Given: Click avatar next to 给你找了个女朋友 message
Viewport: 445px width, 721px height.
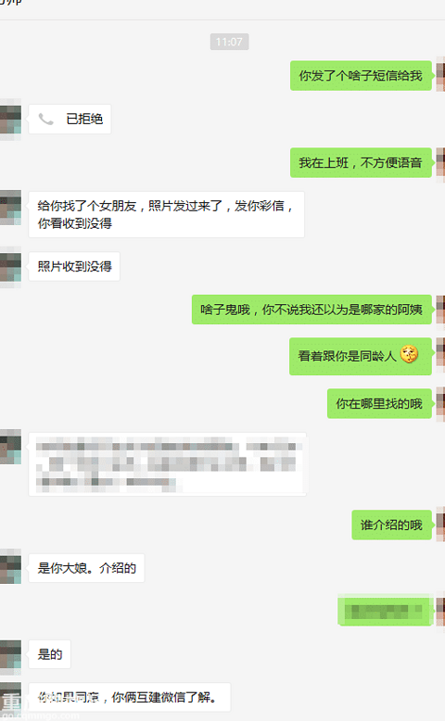Looking at the screenshot, I should [x=10, y=207].
